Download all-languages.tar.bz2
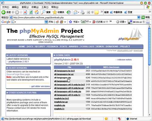The image size is (152, 121). 64,71
